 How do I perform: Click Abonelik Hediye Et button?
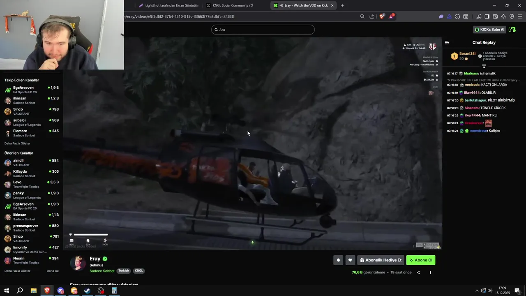coord(381,260)
